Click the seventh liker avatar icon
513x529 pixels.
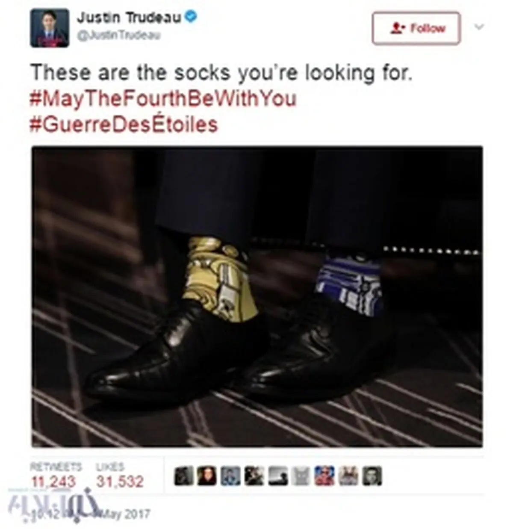[x=324, y=476]
